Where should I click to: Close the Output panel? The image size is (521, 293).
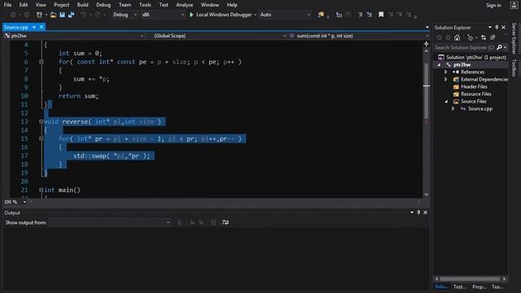point(425,212)
